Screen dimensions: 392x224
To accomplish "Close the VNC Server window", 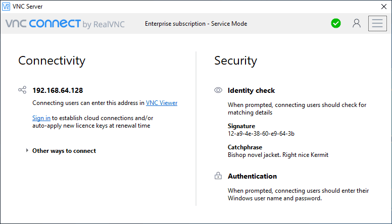I will click(384, 7).
